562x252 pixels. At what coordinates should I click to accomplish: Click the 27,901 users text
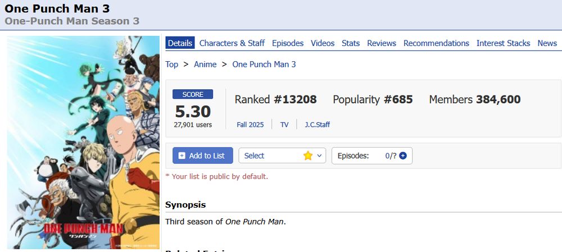click(193, 125)
